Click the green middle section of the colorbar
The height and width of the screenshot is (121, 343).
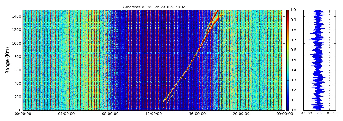[288, 60]
